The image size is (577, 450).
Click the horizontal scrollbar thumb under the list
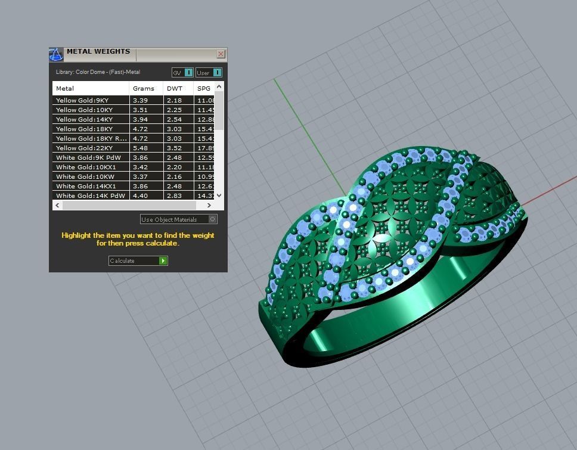129,205
